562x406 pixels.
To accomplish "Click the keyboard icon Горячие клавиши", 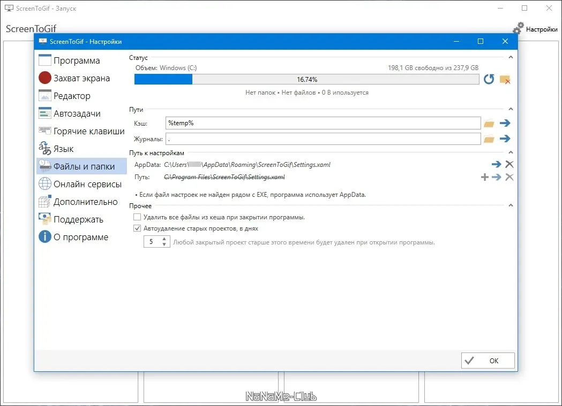I will click(45, 130).
